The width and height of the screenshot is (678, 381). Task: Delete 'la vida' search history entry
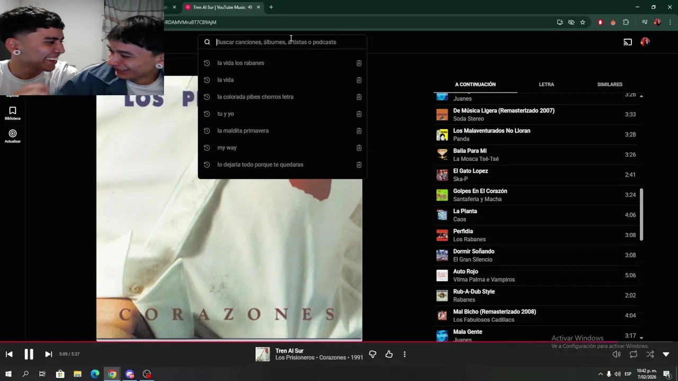coord(359,80)
